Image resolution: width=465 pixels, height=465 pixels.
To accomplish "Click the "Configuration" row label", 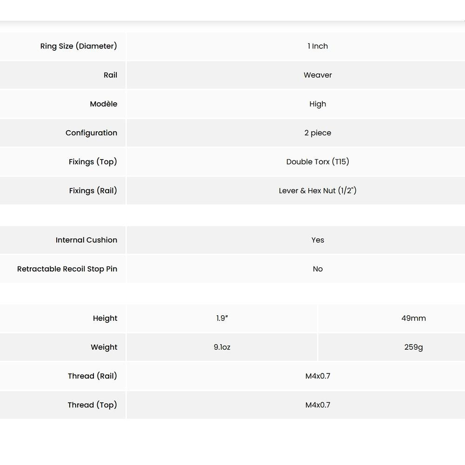I will point(91,133).
